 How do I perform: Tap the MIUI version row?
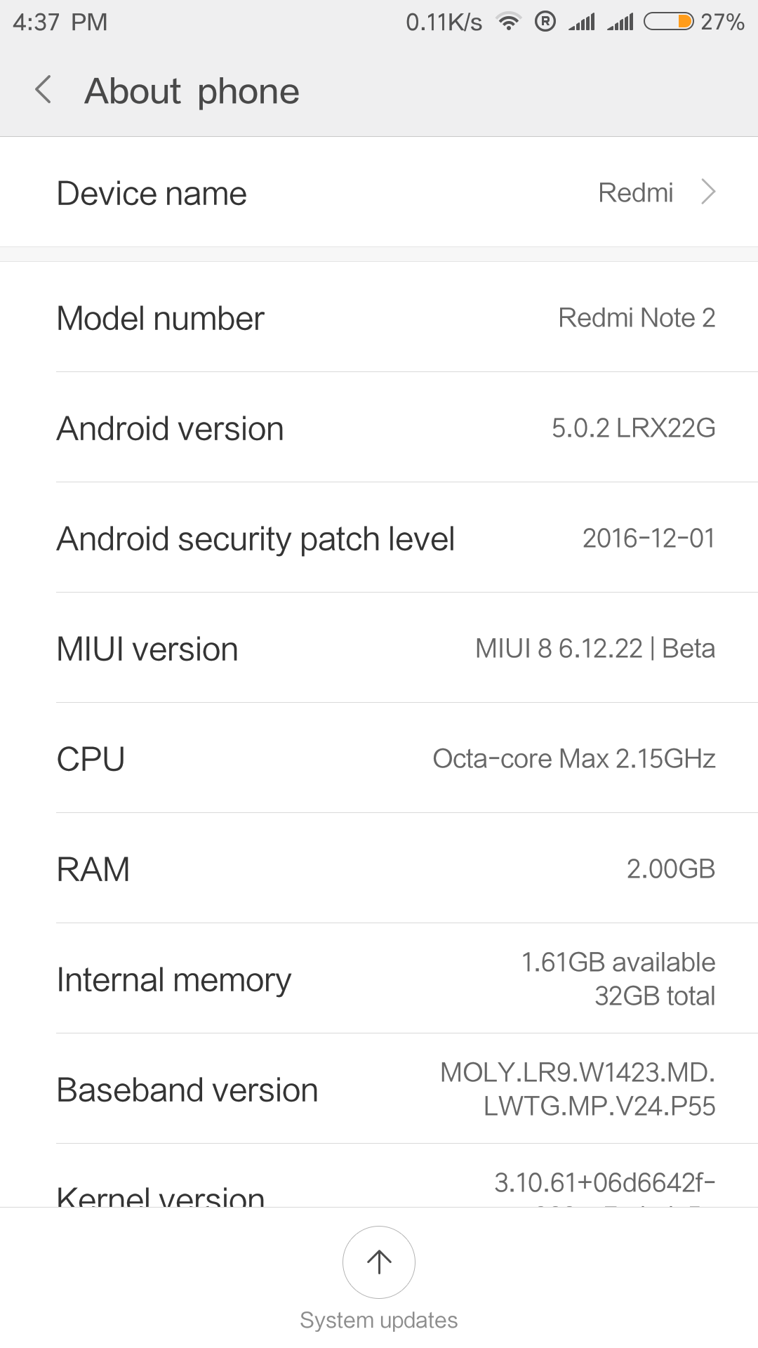(379, 649)
